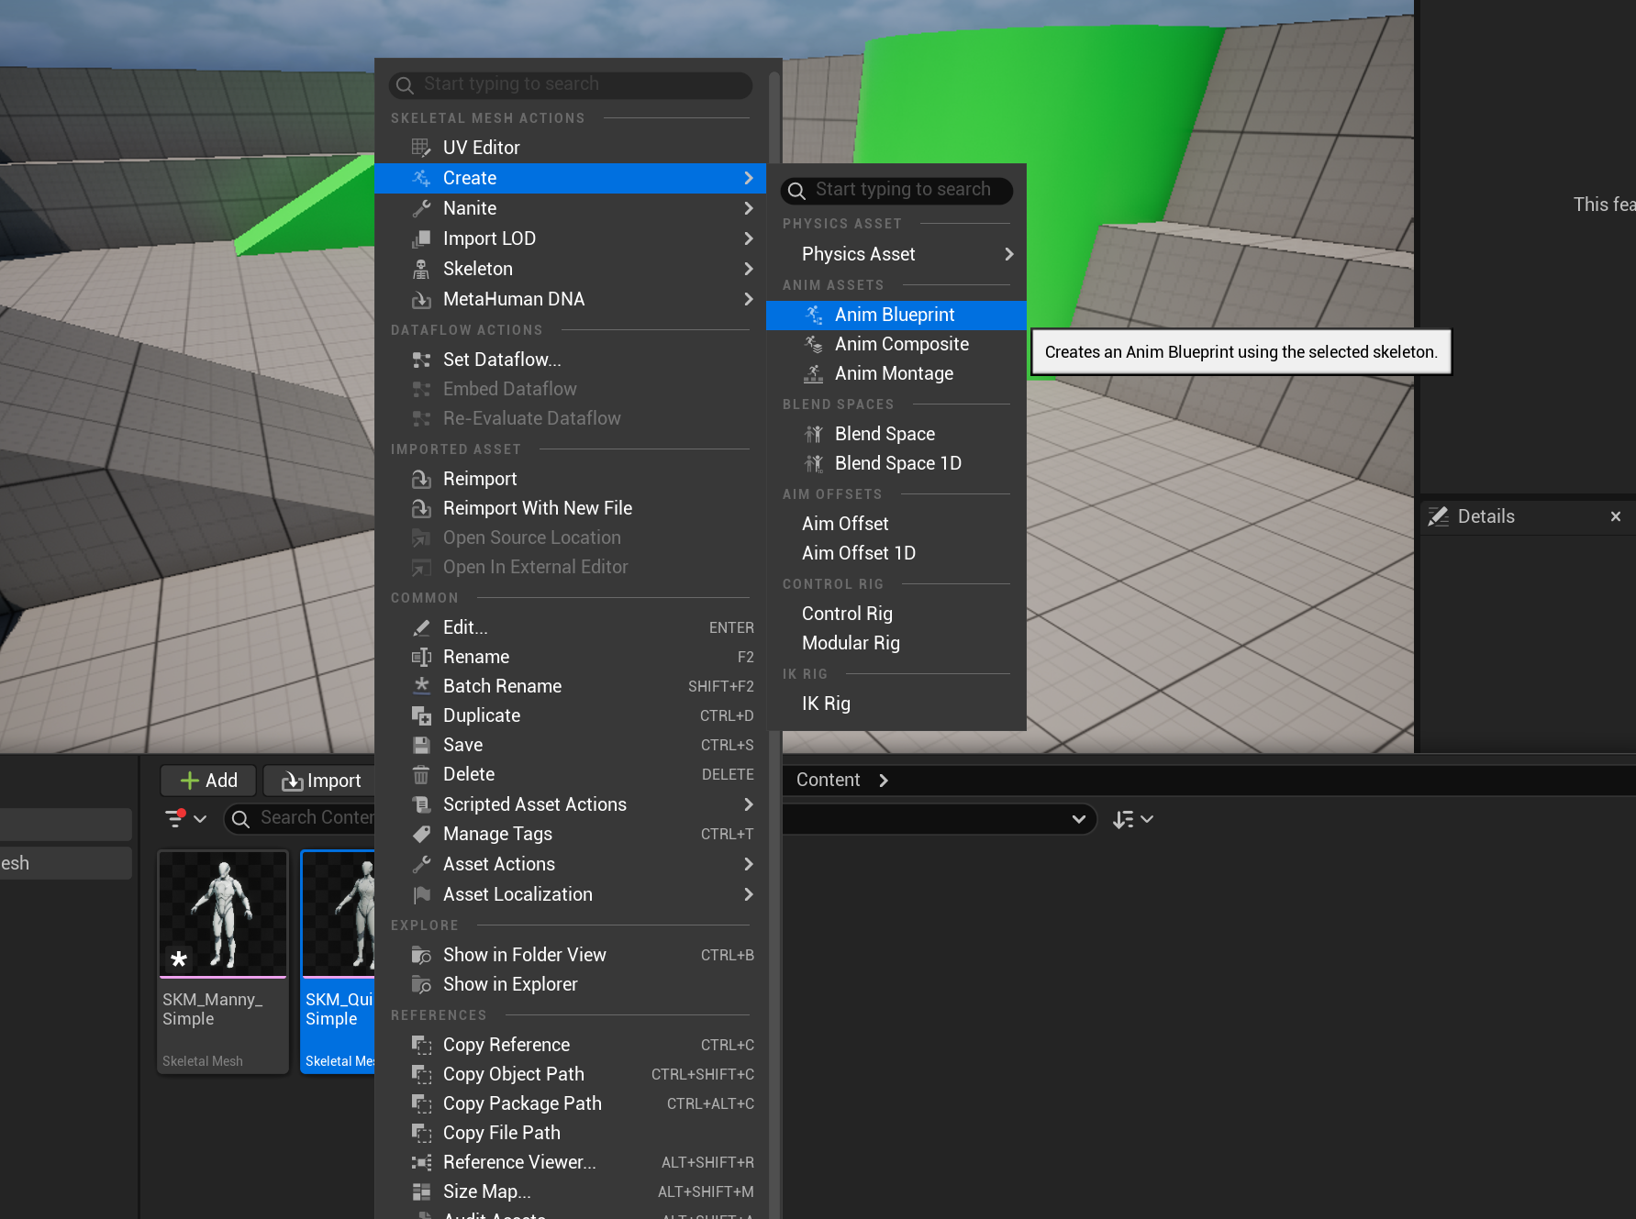Click the UV Editor grid icon
Screen dimensions: 1636x1219
tap(421, 148)
